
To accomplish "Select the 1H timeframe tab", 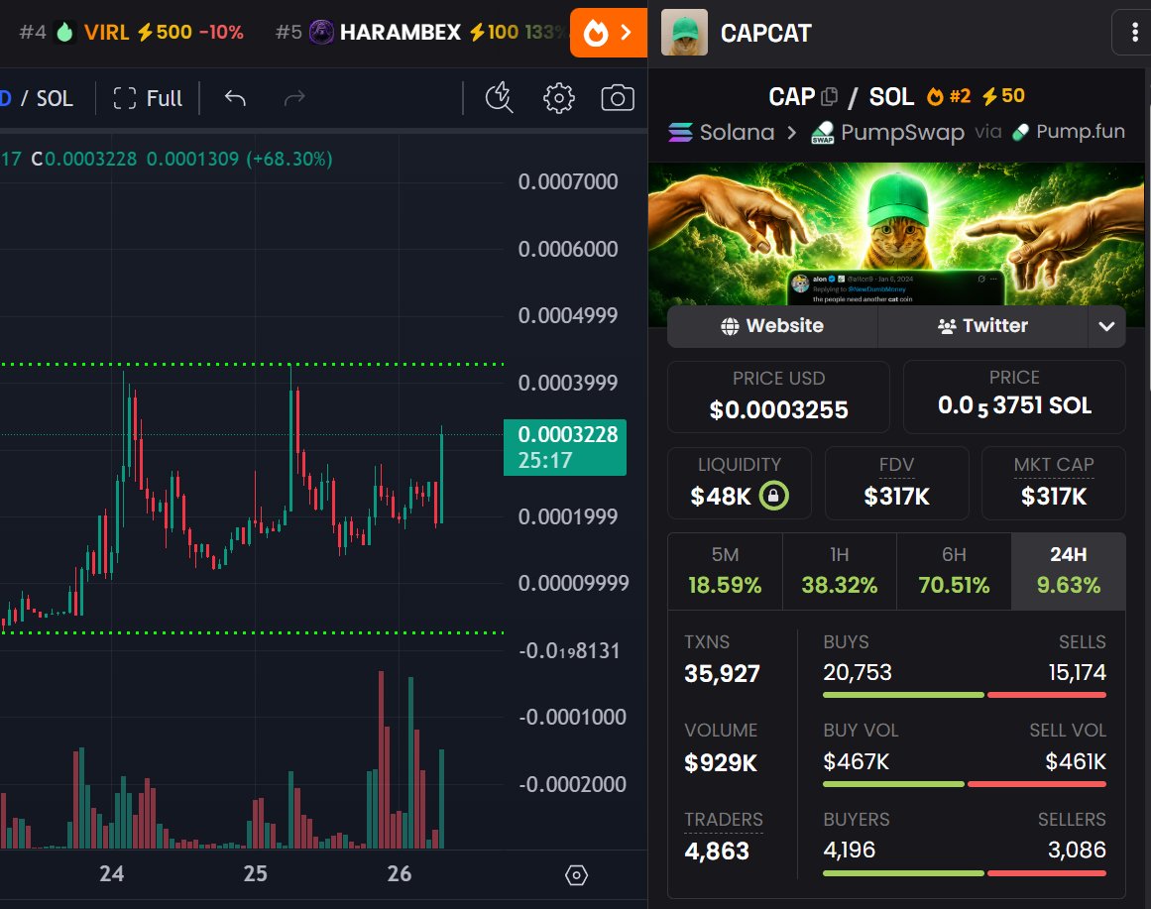I will pyautogui.click(x=839, y=571).
